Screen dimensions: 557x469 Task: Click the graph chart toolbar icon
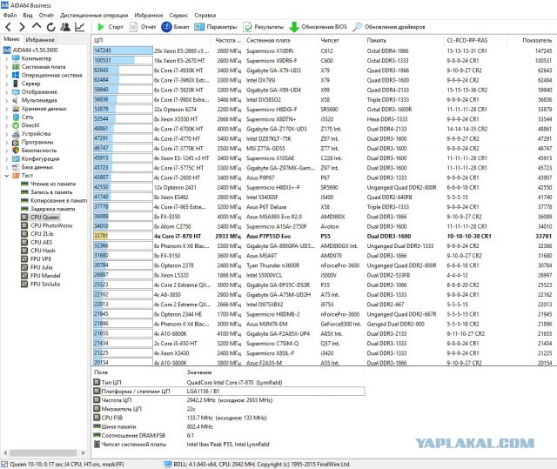[80, 27]
